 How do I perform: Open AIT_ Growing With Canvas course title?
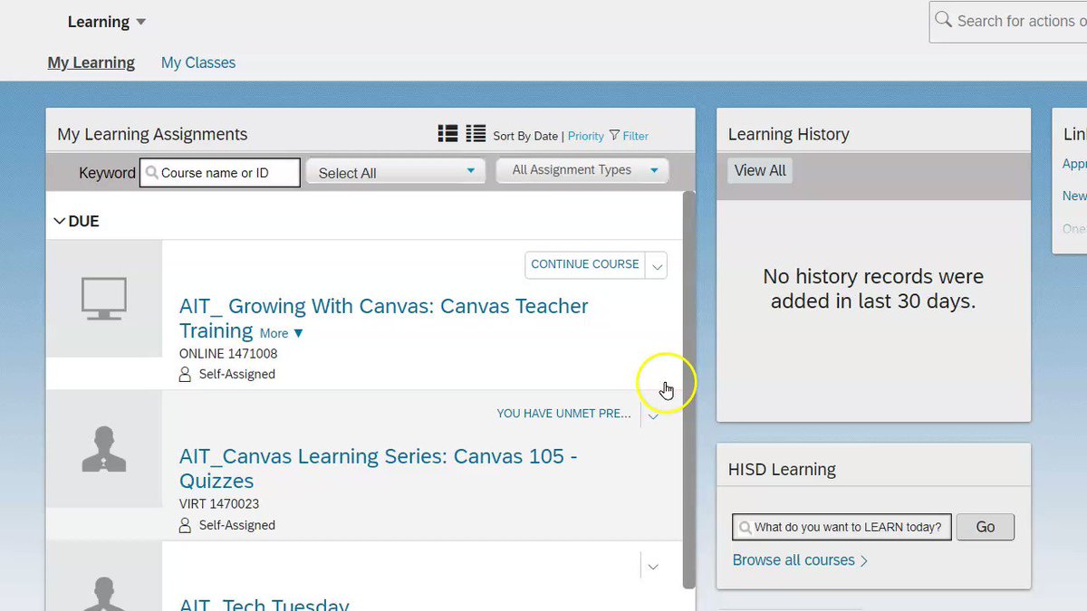click(384, 318)
